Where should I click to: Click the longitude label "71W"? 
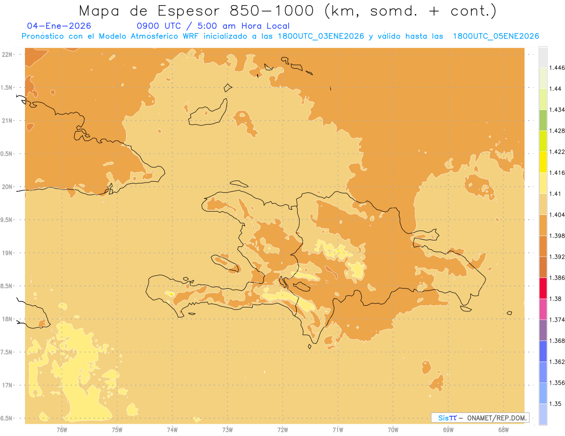(x=338, y=430)
